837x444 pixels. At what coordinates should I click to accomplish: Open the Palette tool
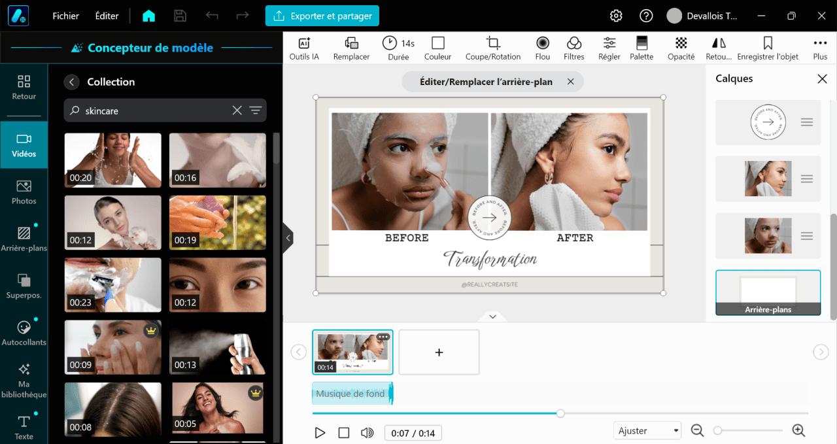pos(641,48)
